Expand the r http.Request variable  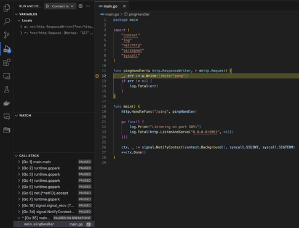tap(21, 33)
